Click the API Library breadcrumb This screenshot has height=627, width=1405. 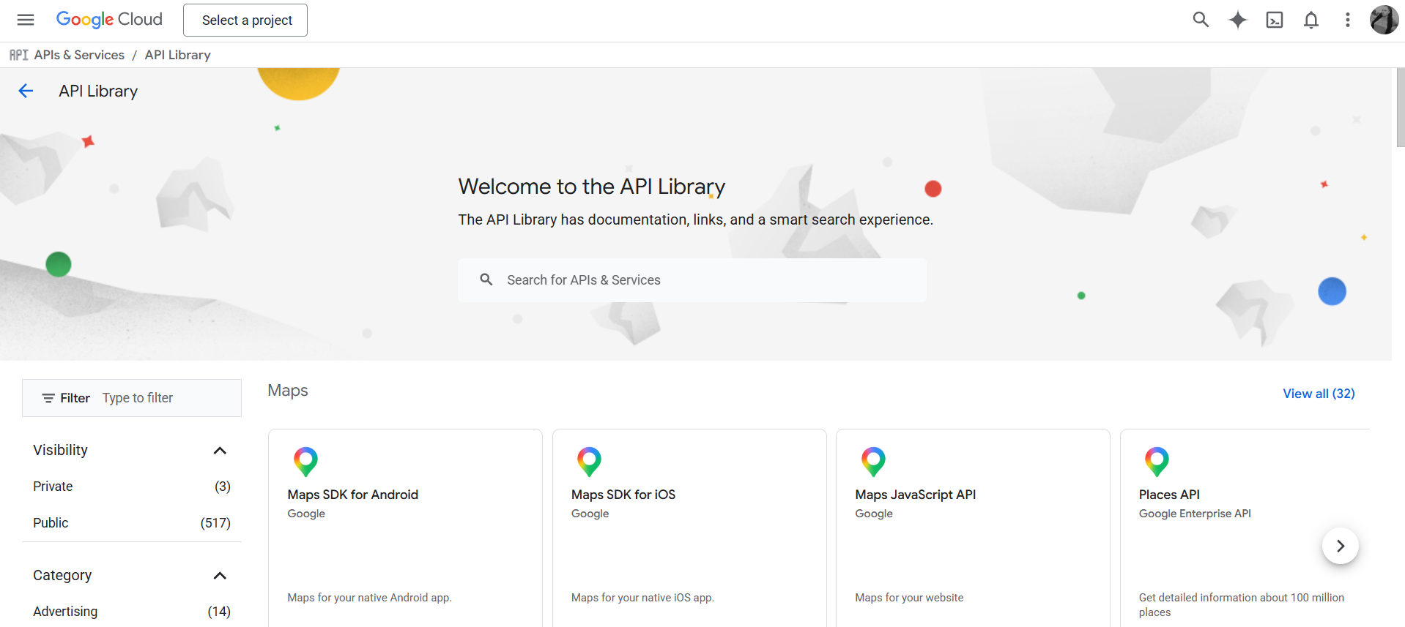178,55
